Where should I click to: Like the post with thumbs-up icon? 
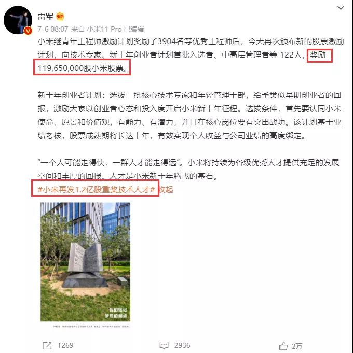pos(283,346)
